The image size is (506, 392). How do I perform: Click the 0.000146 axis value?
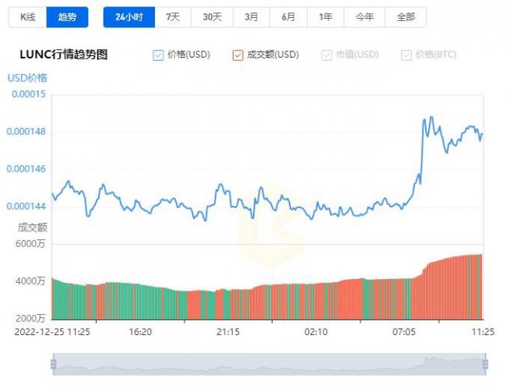tap(26, 168)
